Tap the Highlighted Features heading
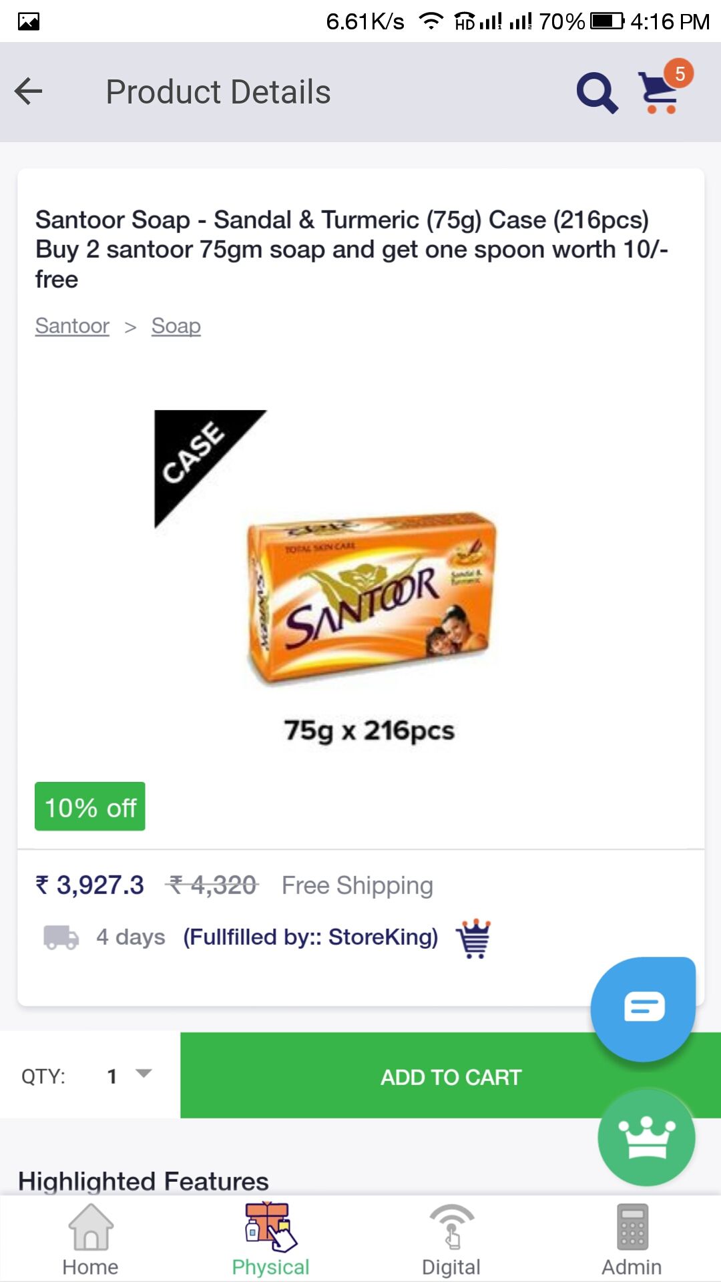The image size is (721, 1282). [x=143, y=1181]
